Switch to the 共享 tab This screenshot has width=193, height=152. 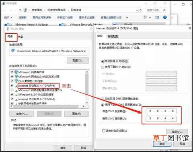pos(21,37)
